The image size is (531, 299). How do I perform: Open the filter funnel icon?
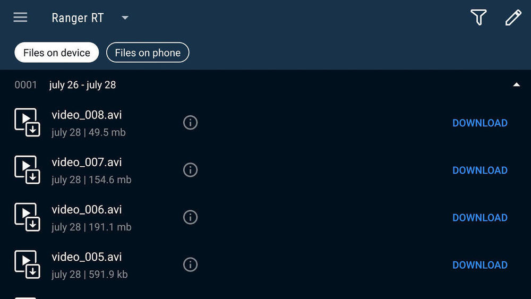pos(478,18)
